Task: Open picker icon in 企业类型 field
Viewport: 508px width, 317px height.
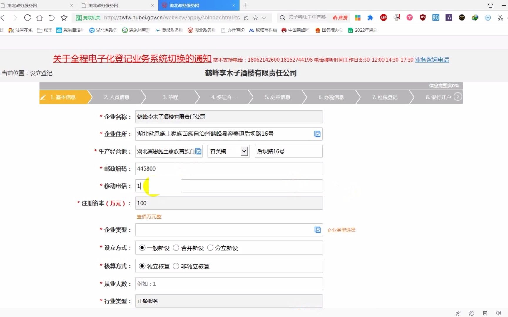Action: click(317, 230)
